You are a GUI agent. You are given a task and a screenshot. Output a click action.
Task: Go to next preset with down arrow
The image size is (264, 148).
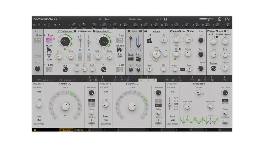pos(160,19)
